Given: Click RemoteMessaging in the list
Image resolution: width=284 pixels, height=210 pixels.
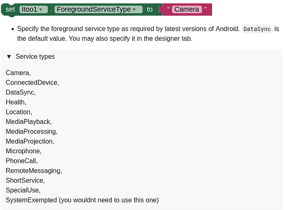Looking at the screenshot, I should (34, 171).
